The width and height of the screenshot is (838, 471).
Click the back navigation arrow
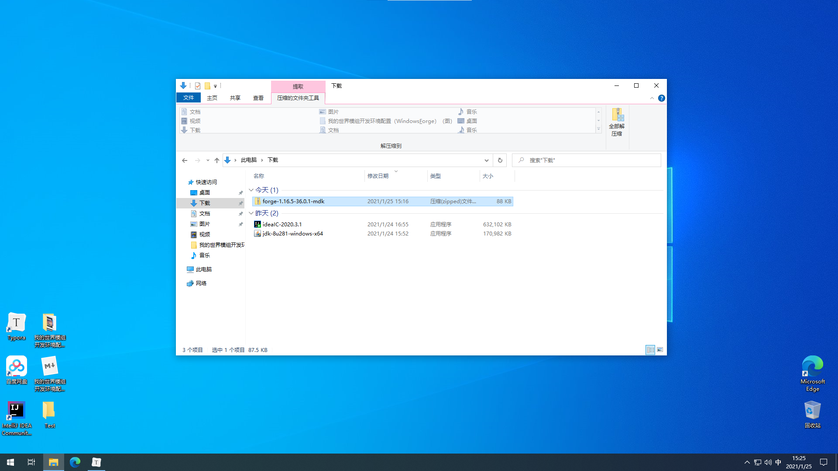click(x=185, y=160)
